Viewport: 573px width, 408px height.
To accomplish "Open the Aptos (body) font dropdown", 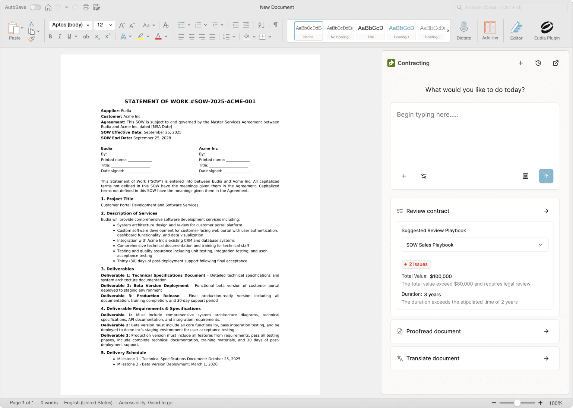I will click(x=71, y=25).
